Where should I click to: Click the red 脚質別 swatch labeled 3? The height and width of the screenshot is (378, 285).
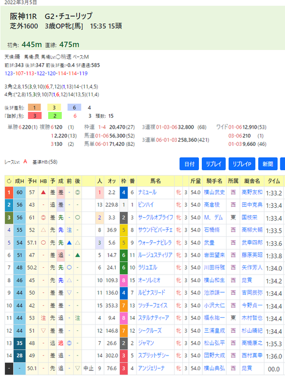tap(34, 115)
